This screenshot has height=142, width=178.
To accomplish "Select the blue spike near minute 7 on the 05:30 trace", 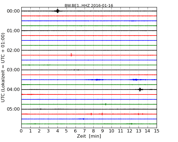I will tap(84, 119).
